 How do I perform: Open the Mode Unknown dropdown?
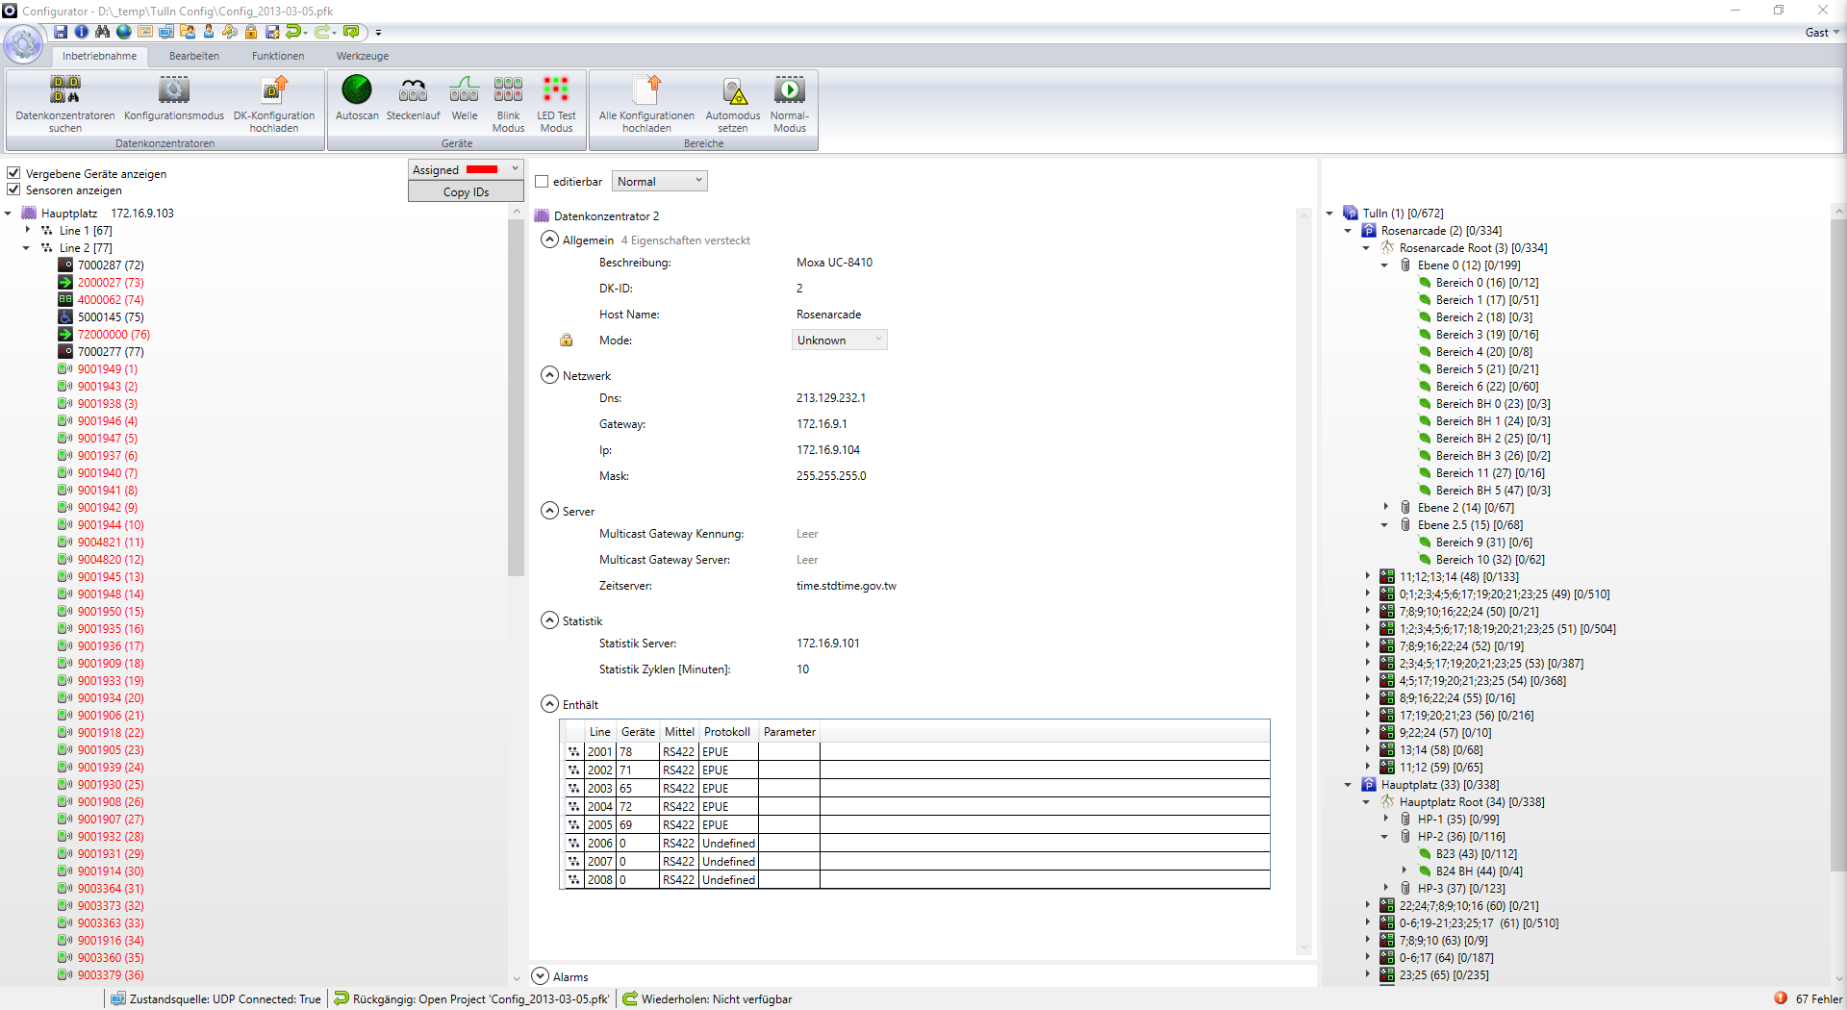point(839,340)
